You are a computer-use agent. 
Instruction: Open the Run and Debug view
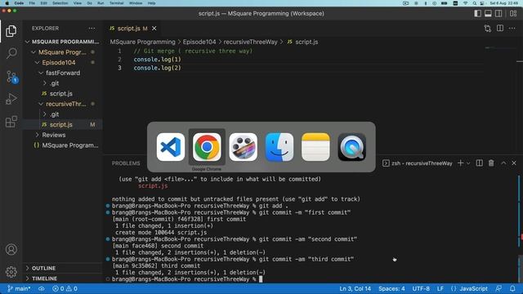coord(11,99)
